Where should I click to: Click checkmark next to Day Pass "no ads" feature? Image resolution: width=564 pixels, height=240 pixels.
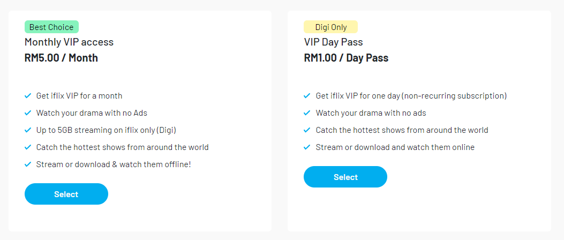[x=307, y=113]
